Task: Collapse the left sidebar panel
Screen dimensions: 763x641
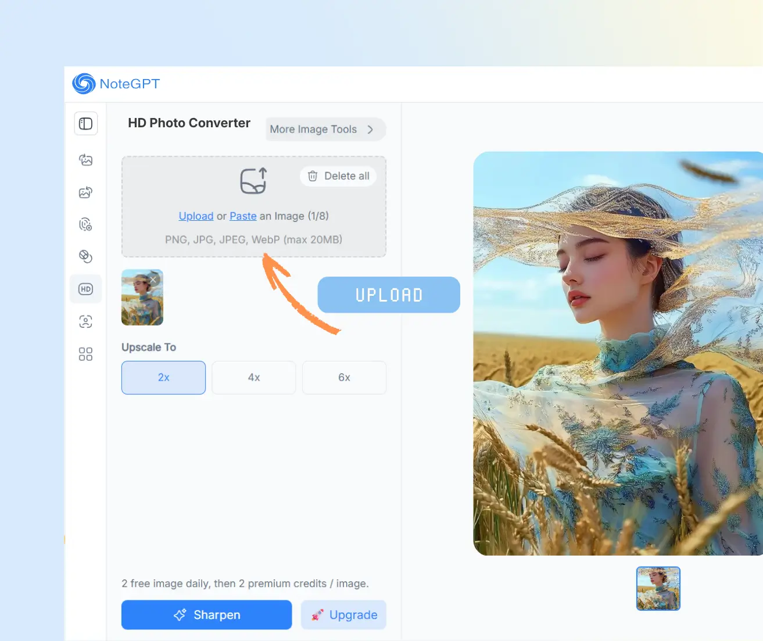Action: click(85, 123)
